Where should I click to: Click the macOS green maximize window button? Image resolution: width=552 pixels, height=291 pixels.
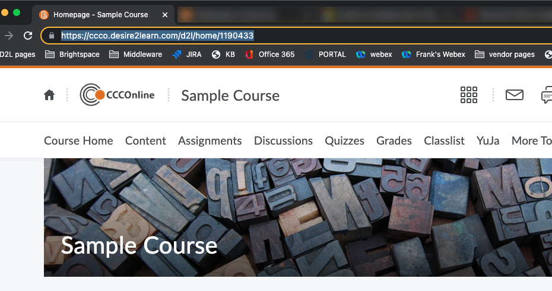point(17,12)
